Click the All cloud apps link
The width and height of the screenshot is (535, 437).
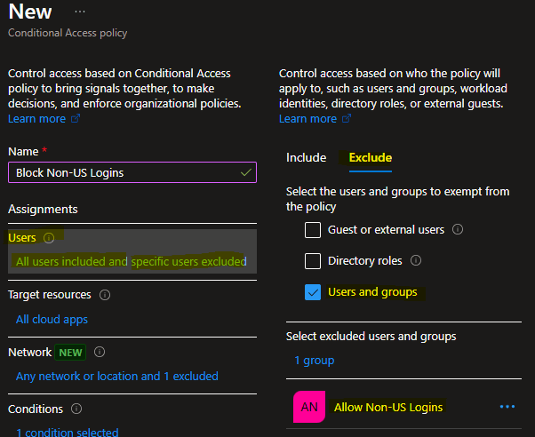point(52,320)
